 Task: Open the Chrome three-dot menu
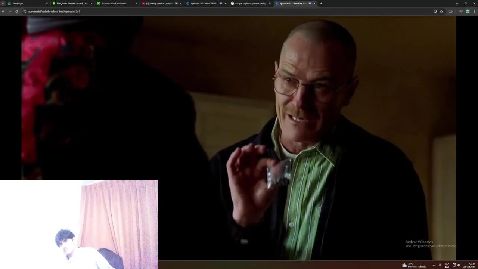pos(474,11)
